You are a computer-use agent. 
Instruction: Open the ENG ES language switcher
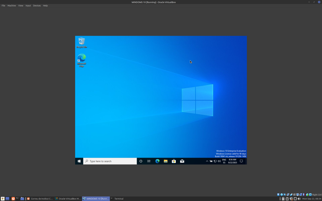pos(224,161)
